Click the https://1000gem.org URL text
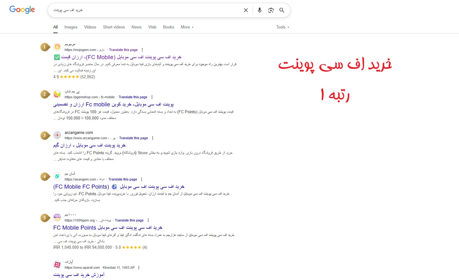This screenshot has height=280, width=459. (x=80, y=221)
